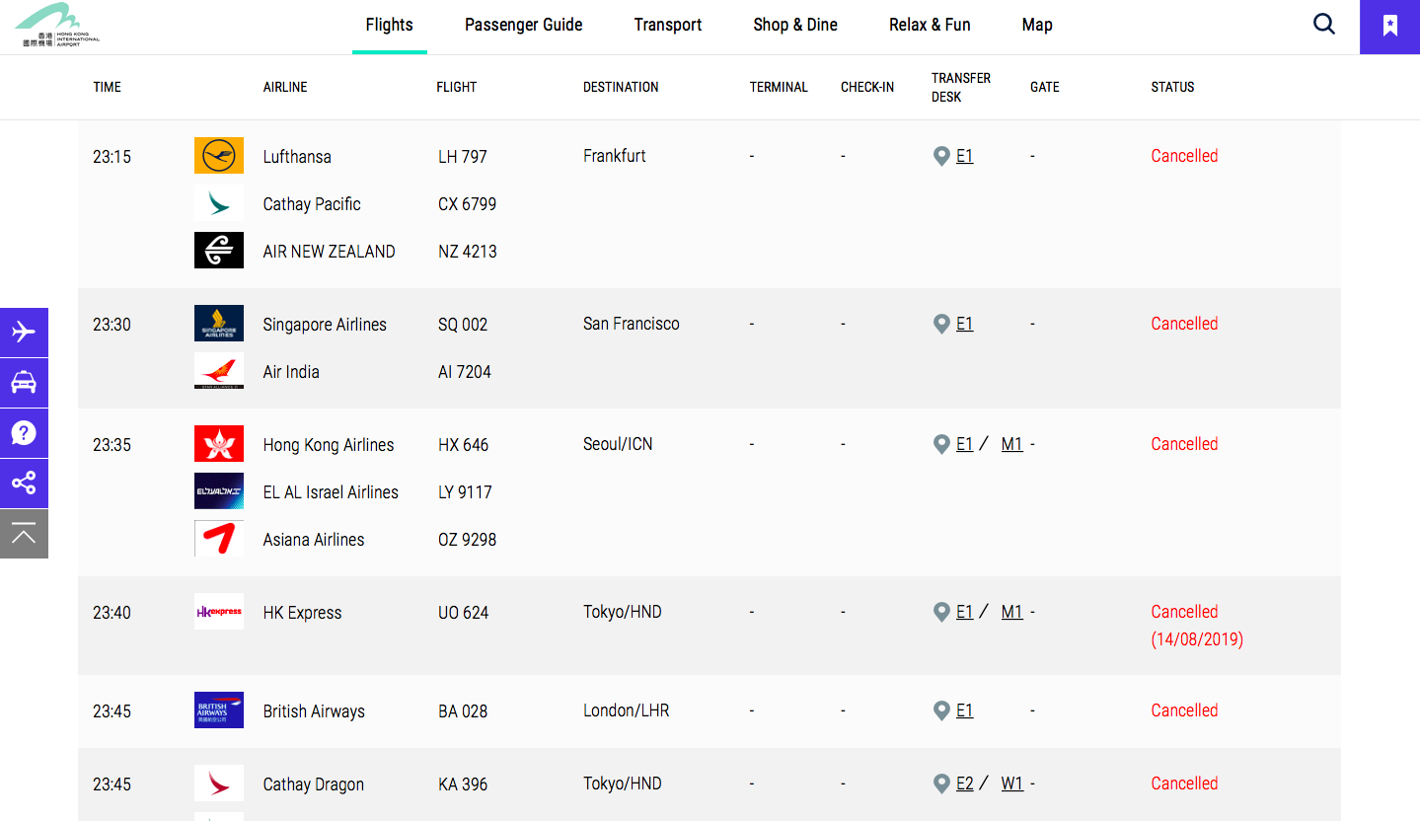Click location pin for Frankfurt flight
This screenshot has width=1420, height=821.
941,156
